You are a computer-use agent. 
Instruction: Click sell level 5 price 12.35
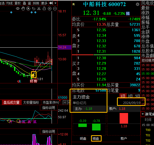pyautogui.click(x=101, y=30)
